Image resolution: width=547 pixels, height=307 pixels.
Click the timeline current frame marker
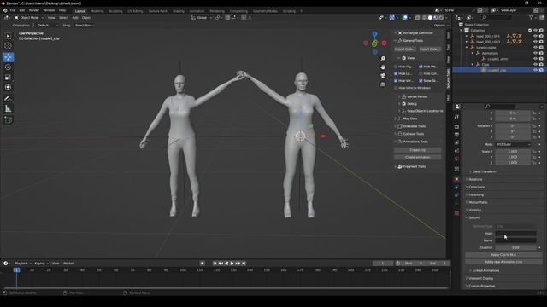pos(16,269)
